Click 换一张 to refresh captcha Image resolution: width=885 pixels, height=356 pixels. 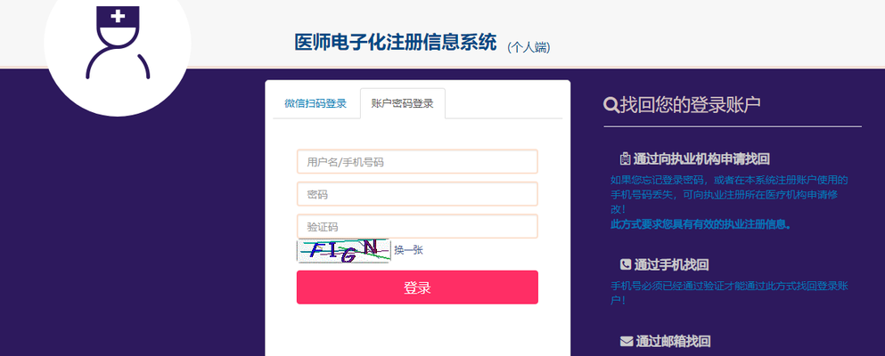click(x=408, y=250)
